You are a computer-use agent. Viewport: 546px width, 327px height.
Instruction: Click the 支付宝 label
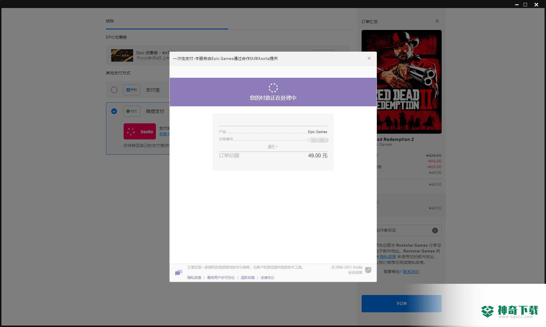pos(153,90)
